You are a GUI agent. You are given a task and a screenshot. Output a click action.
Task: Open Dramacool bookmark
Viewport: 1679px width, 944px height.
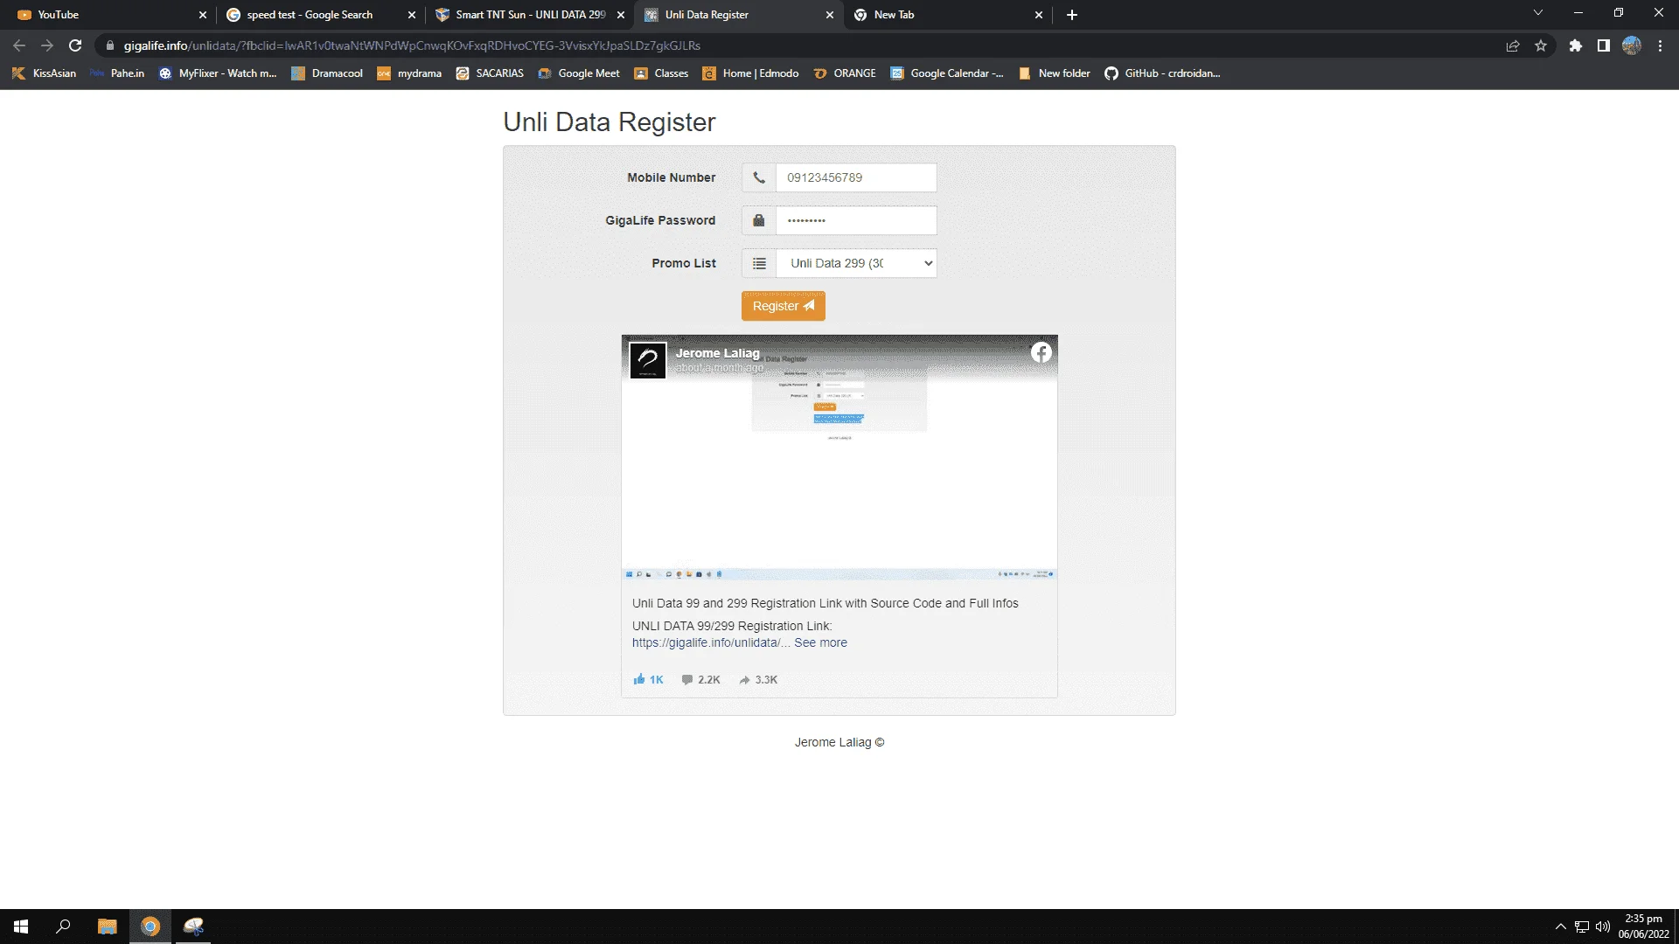coord(327,73)
